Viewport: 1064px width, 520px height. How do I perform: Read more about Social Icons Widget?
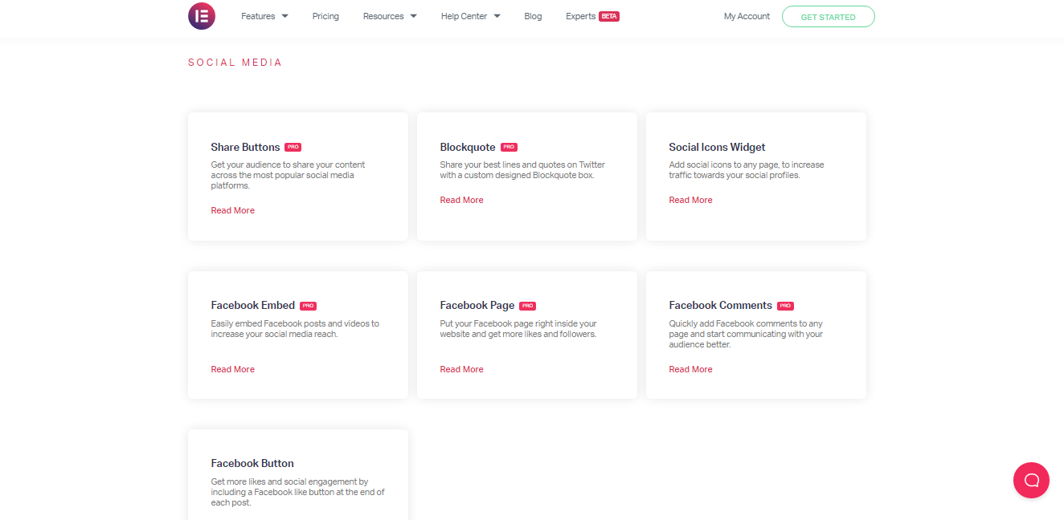[x=690, y=200]
